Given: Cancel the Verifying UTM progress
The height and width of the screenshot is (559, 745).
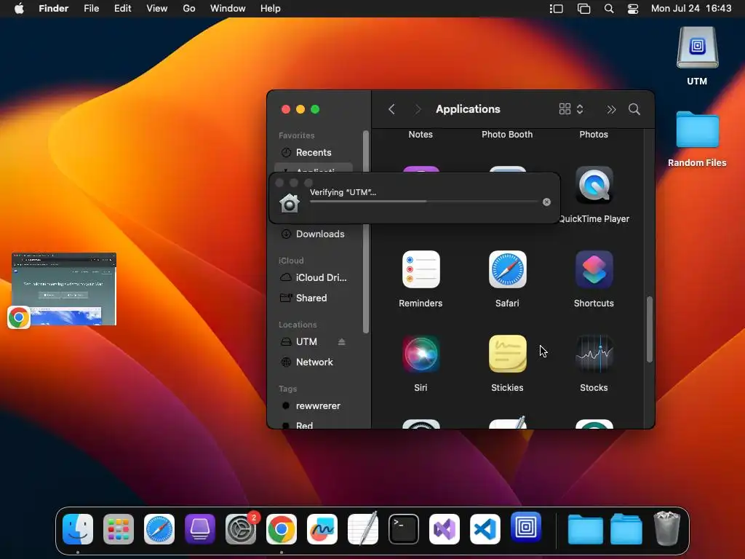Looking at the screenshot, I should pos(546,202).
